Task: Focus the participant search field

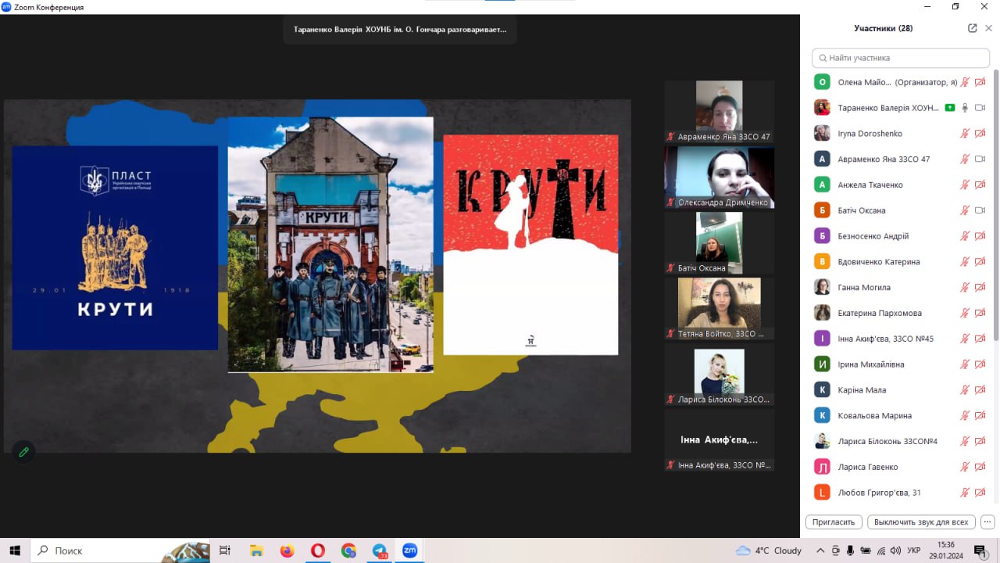Action: pyautogui.click(x=901, y=58)
